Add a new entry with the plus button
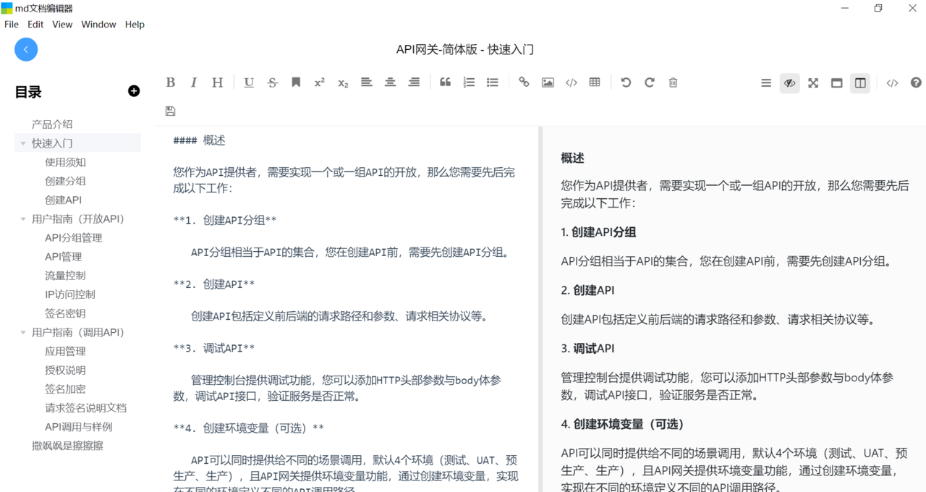The image size is (926, 492). 134,91
